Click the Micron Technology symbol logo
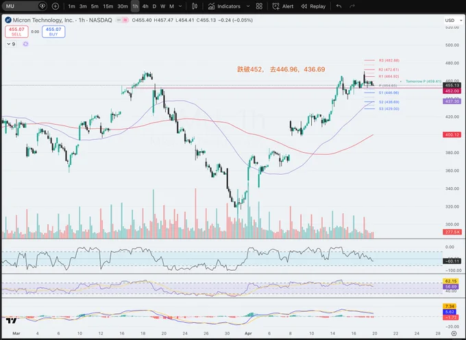The height and width of the screenshot is (340, 466). [x=8, y=20]
